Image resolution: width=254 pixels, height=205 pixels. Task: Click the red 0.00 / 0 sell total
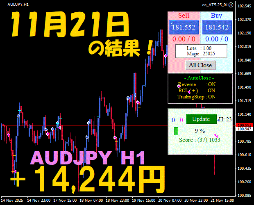[x=184, y=39]
